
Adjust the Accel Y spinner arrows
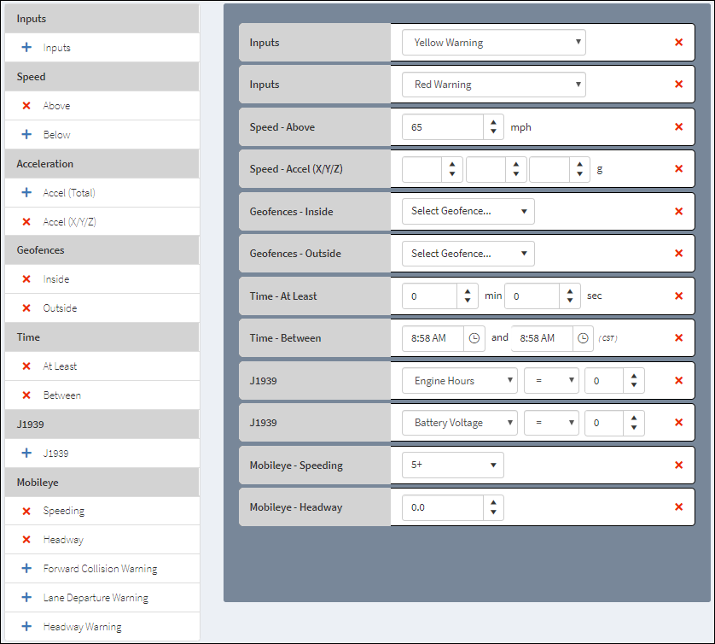click(516, 169)
